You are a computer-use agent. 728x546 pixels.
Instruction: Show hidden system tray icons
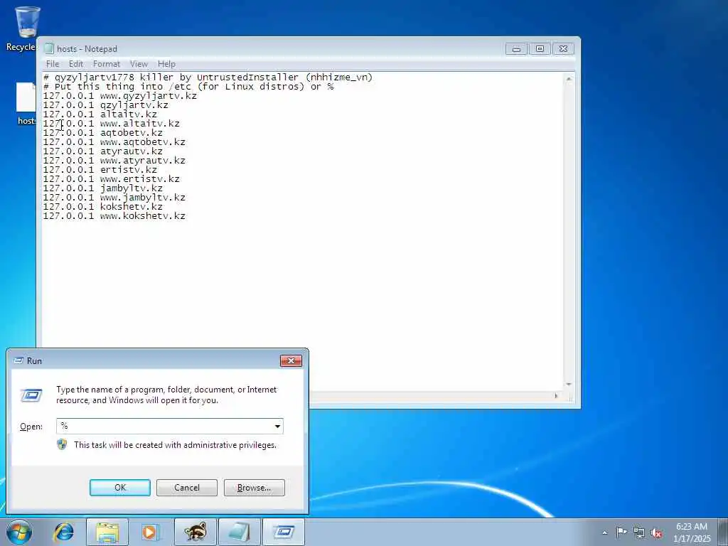[x=604, y=532]
